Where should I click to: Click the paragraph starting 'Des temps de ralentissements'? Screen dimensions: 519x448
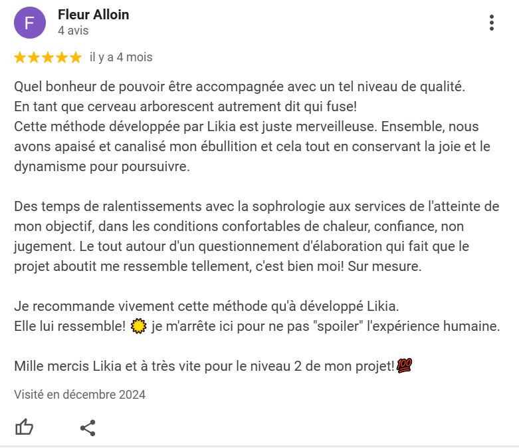click(257, 236)
